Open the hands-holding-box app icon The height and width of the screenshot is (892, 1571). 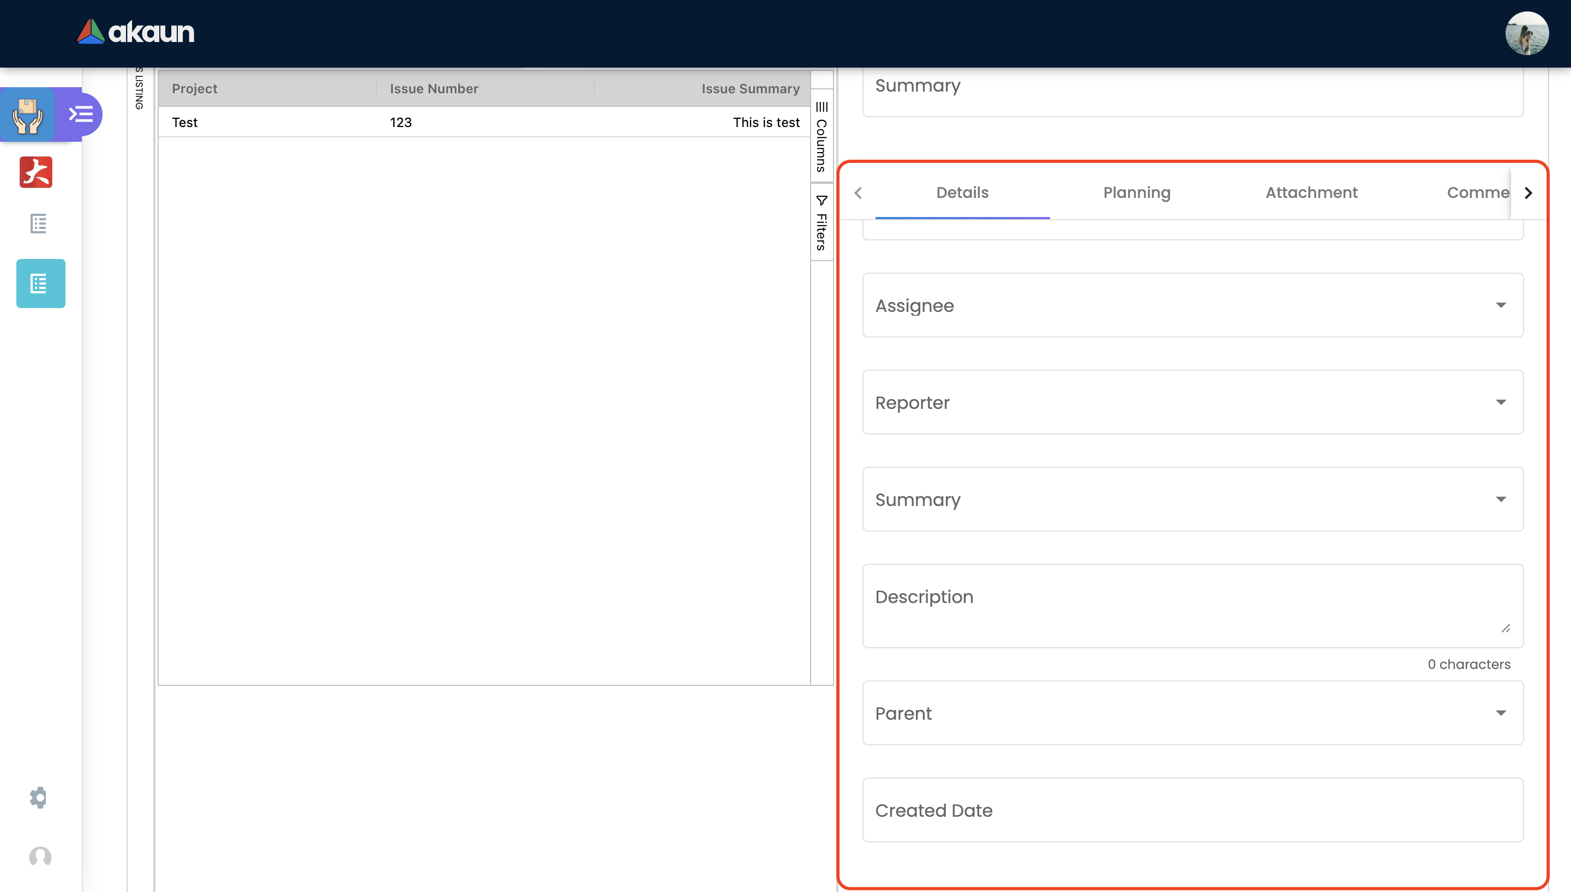[28, 114]
